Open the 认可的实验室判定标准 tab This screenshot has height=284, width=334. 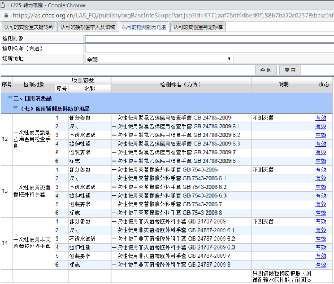coord(198,27)
